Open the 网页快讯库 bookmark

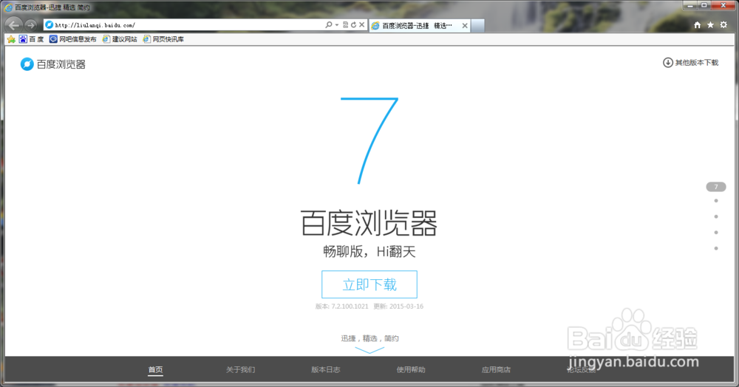coord(163,39)
